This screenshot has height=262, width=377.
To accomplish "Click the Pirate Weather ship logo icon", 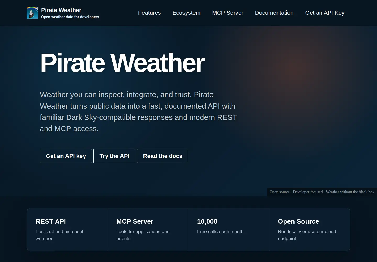I will click(32, 13).
